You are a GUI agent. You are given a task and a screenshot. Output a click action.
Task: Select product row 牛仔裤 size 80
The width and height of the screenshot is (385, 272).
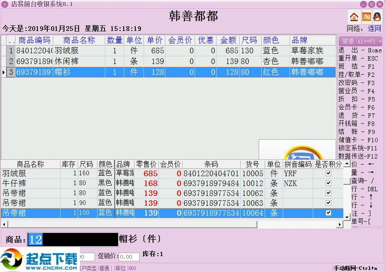tap(172, 183)
